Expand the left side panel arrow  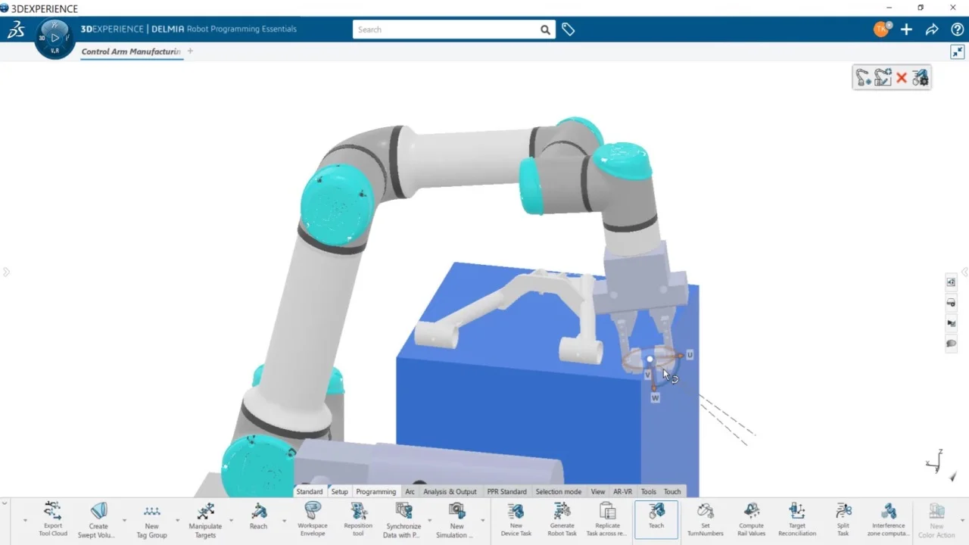point(6,272)
